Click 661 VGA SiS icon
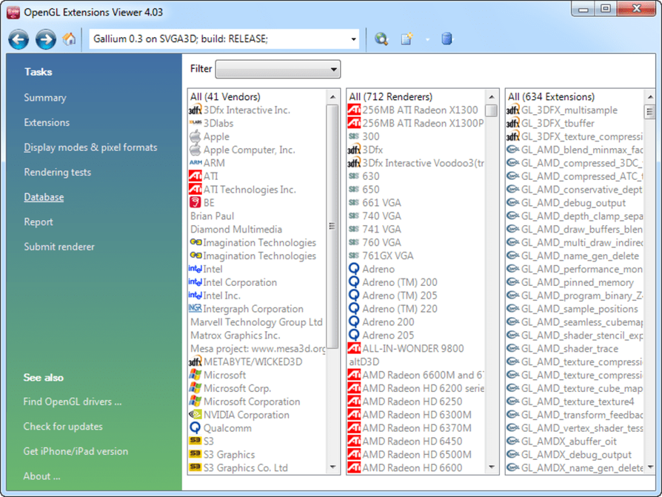Viewport: 662px width, 497px height. pos(354,203)
